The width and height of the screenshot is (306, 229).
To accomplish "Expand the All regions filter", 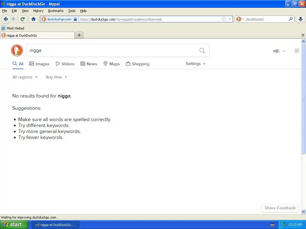I will pyautogui.click(x=25, y=77).
